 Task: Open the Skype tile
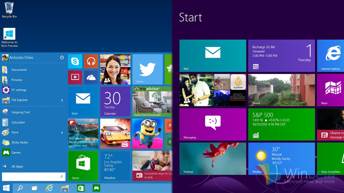coord(75,61)
